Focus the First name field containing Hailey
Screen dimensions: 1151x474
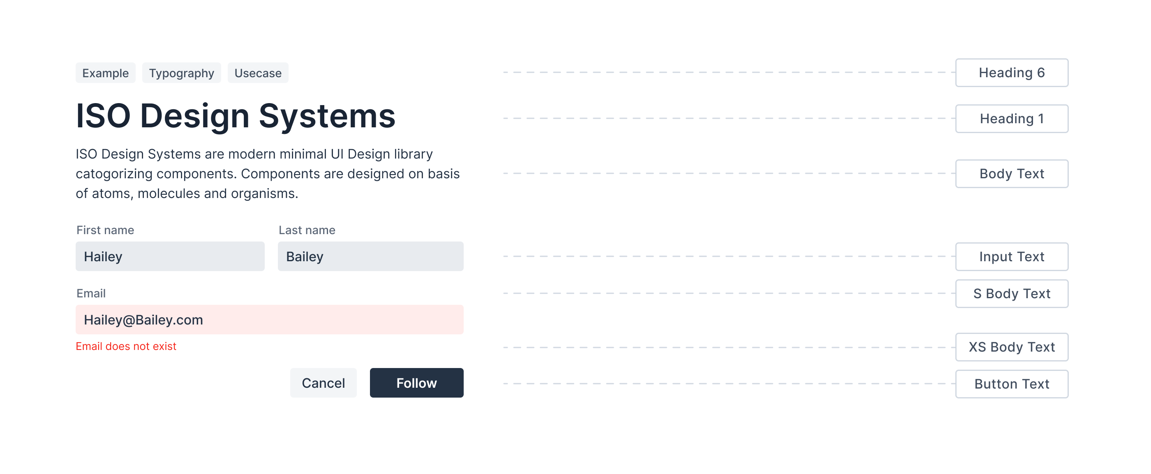pyautogui.click(x=170, y=256)
